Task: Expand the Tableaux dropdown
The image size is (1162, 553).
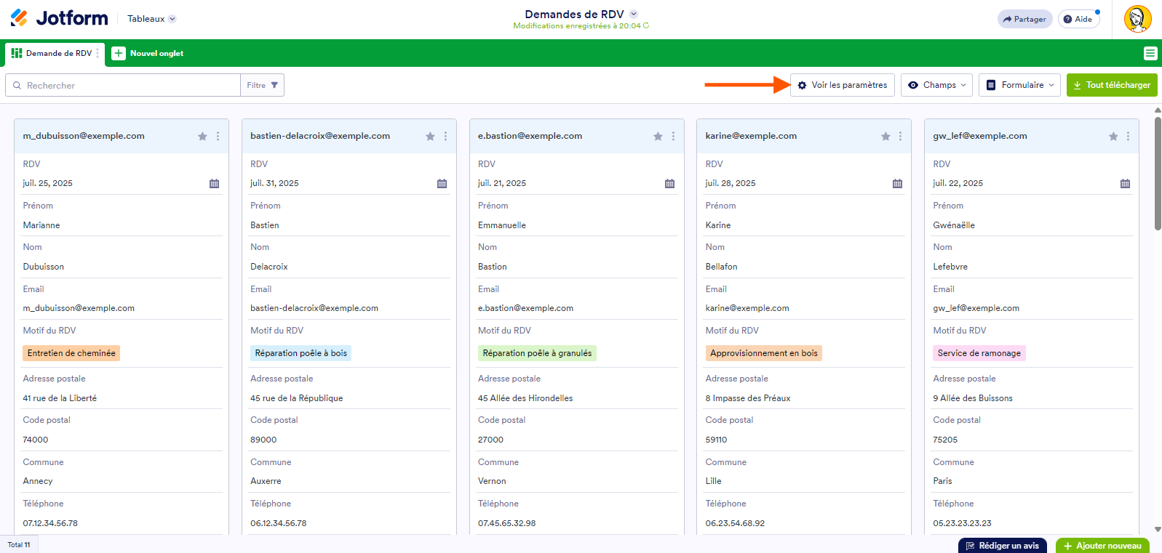Action: click(151, 19)
